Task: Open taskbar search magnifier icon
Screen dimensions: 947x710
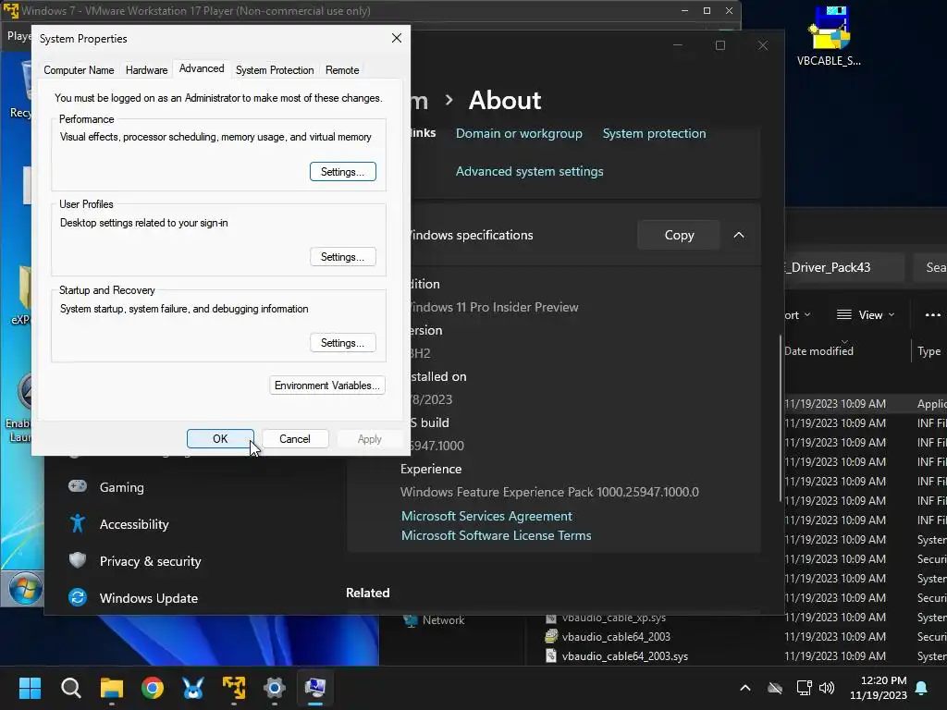Action: point(70,688)
